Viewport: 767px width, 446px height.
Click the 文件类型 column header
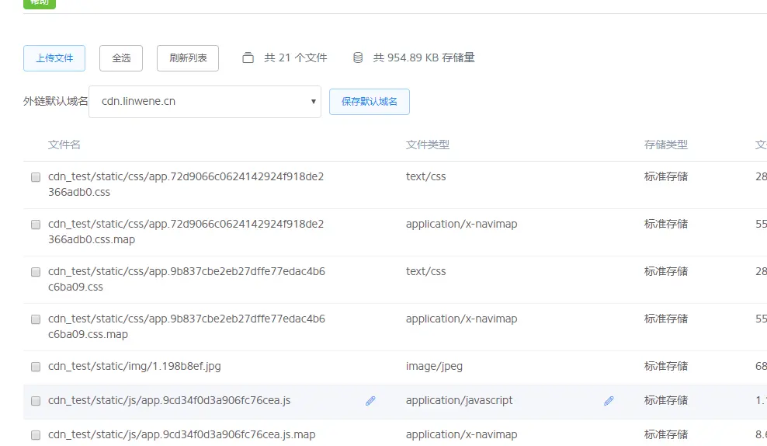point(428,145)
